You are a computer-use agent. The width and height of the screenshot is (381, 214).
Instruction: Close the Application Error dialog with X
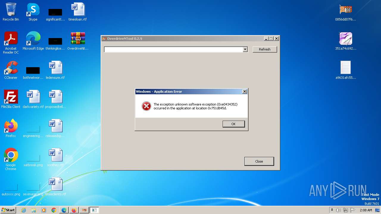pyautogui.click(x=245, y=92)
